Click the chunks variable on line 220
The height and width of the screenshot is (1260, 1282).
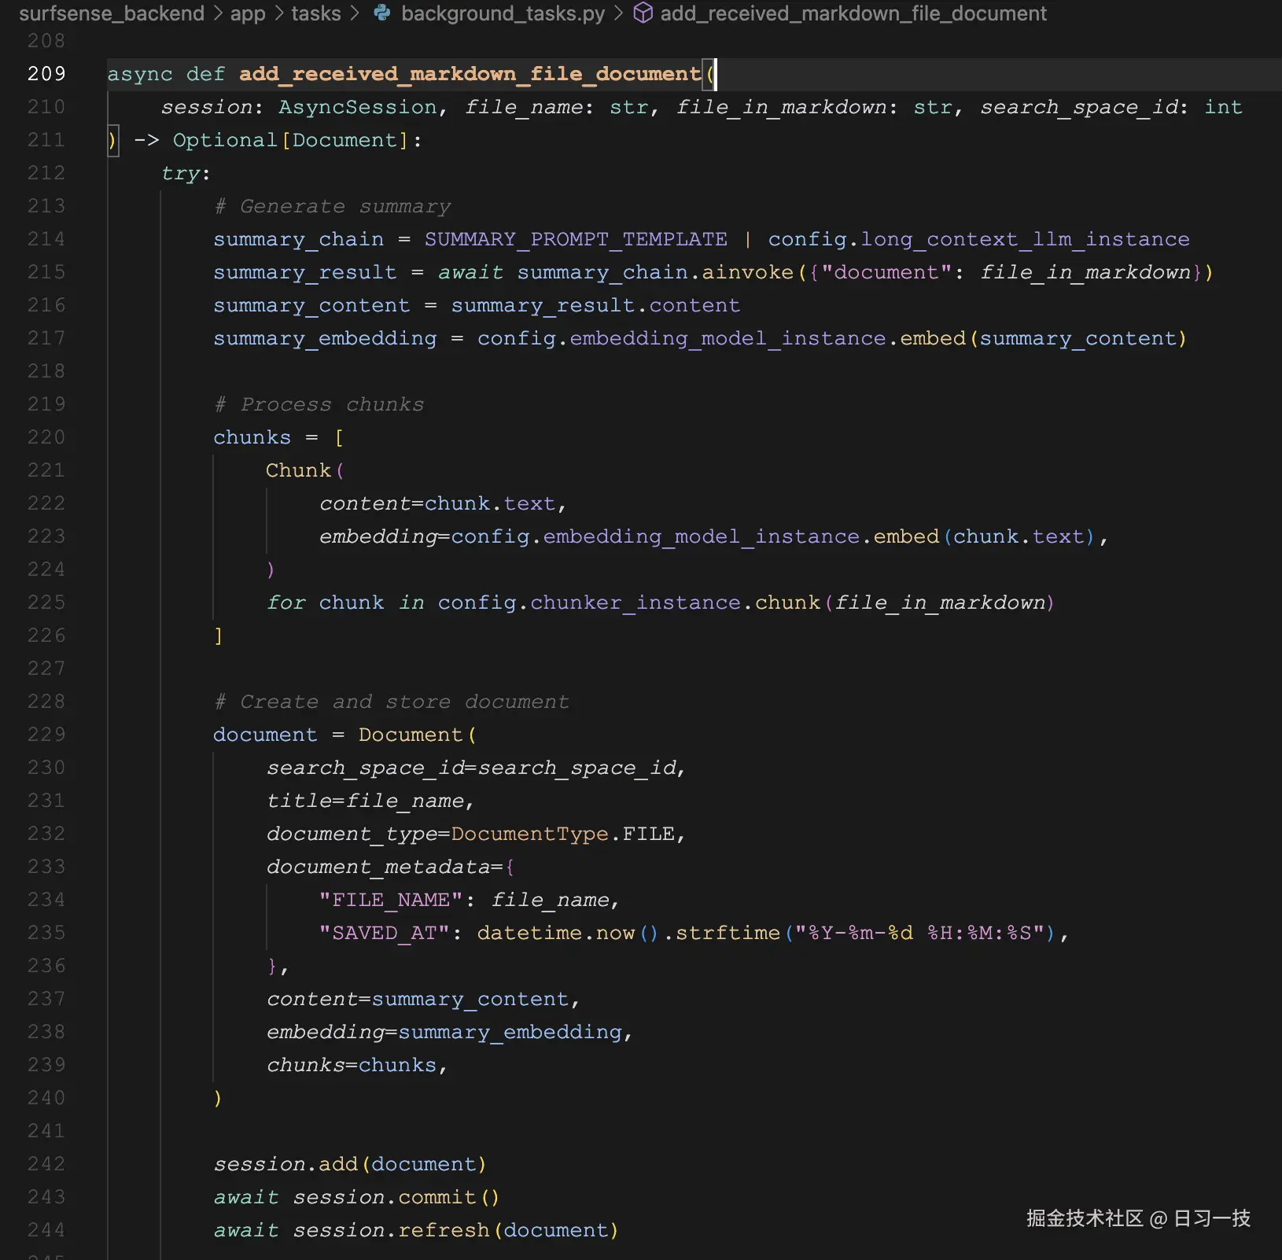click(x=252, y=437)
